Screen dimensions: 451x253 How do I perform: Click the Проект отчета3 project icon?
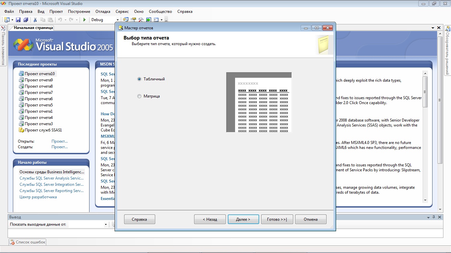pos(21,124)
